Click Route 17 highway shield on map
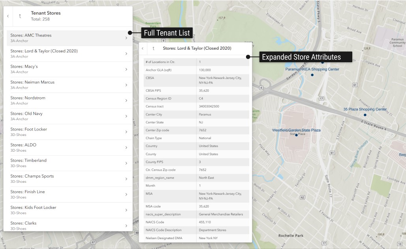Image resolution: width=406 pixels, height=249 pixels. pos(322,98)
